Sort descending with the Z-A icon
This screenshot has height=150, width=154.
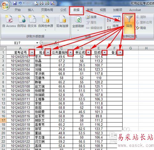pyautogui.click(x=109, y=27)
